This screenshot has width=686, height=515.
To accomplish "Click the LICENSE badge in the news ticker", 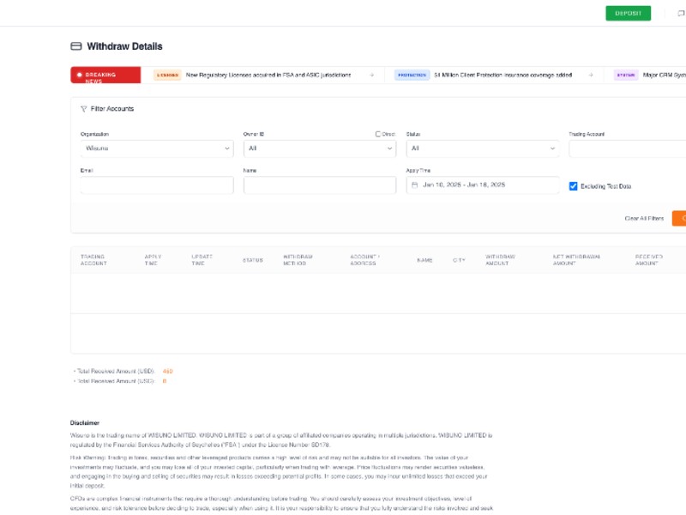I will (x=169, y=75).
